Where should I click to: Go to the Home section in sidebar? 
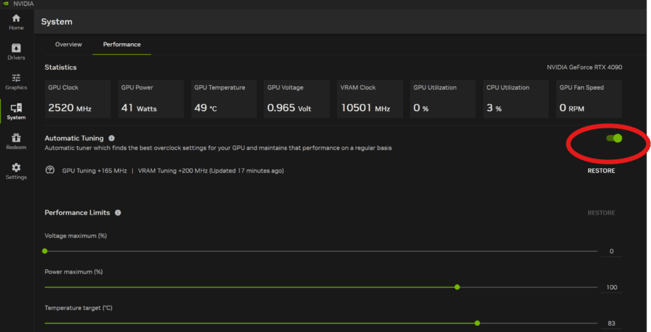16,18
